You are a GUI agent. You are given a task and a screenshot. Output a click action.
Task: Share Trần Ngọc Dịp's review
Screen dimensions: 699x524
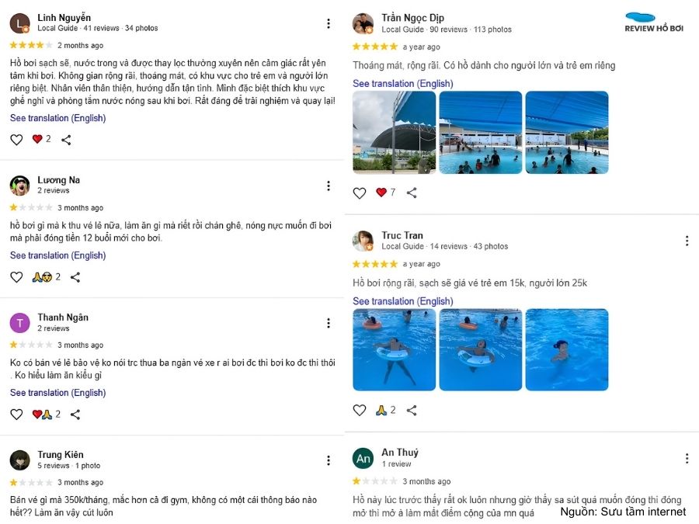[412, 193]
